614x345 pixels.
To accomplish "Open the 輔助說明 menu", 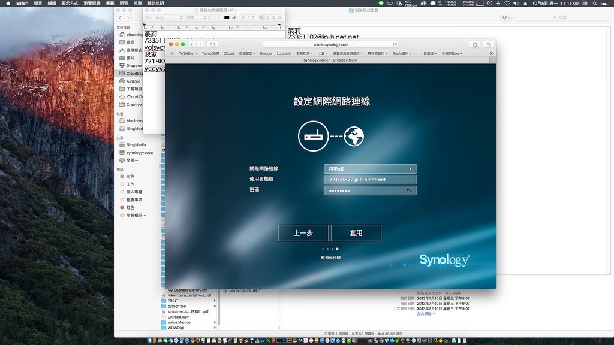I will [x=155, y=3].
